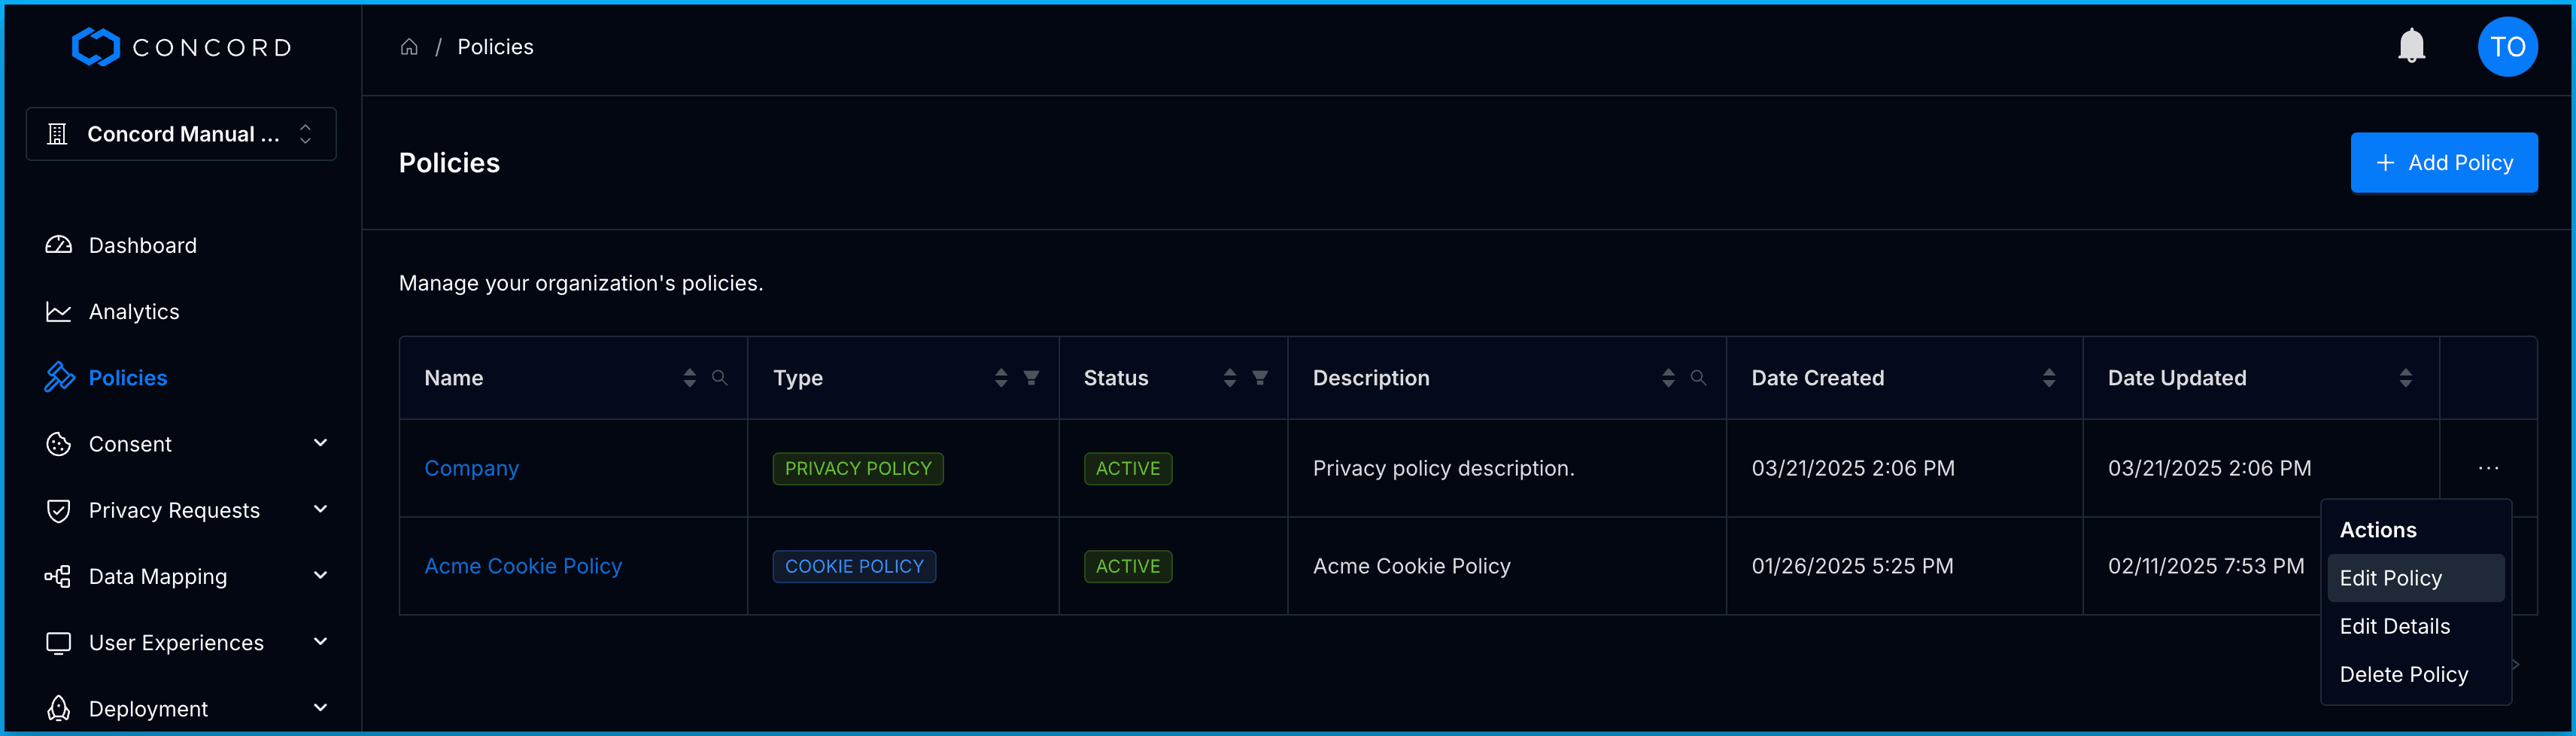Open the Concord Manual organization switcher
This screenshot has width=2576, height=736.
tap(181, 134)
